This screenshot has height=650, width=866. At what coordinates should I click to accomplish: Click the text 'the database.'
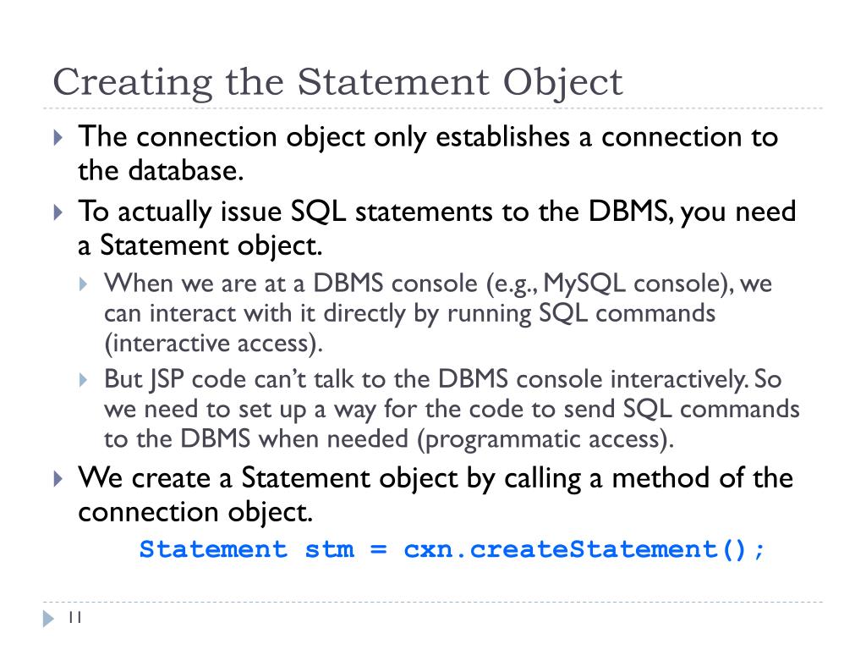click(161, 170)
